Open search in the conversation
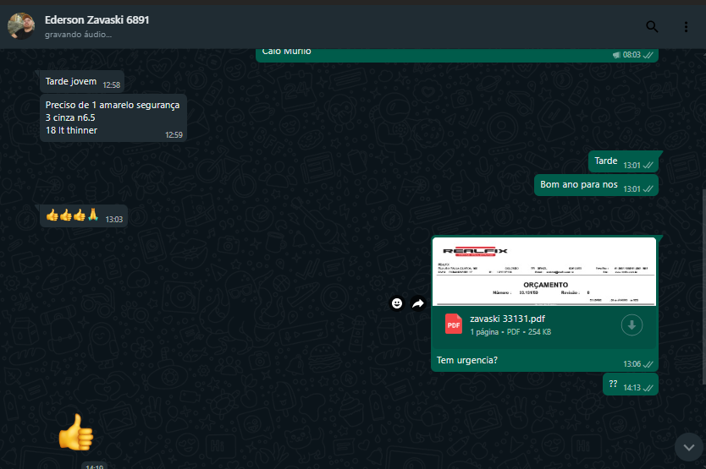Viewport: 706px width, 469px height. coord(651,26)
